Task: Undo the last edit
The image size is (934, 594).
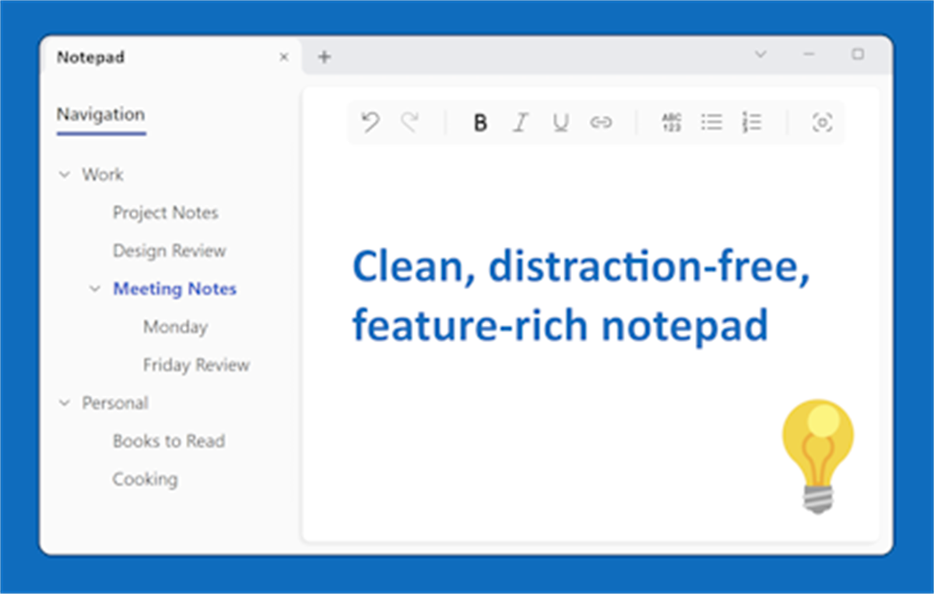Action: click(x=370, y=122)
